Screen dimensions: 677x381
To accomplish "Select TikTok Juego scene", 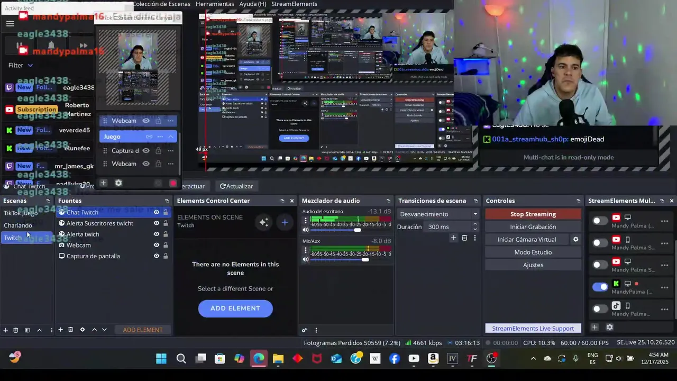I will [21, 213].
